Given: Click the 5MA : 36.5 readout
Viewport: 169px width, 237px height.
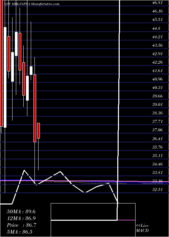Looking at the screenshot, I should click(20, 232).
